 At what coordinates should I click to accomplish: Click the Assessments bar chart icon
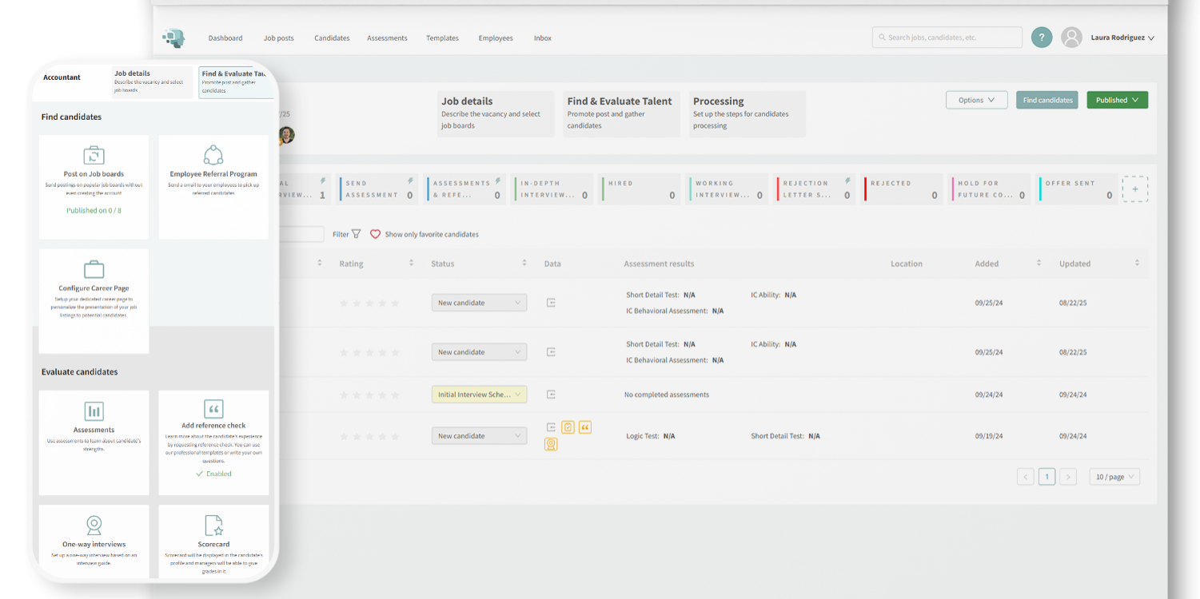pos(94,411)
